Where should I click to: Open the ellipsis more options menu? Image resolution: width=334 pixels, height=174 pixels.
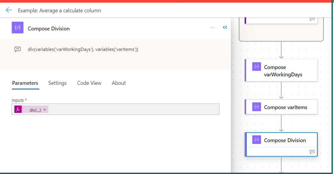(x=213, y=27)
